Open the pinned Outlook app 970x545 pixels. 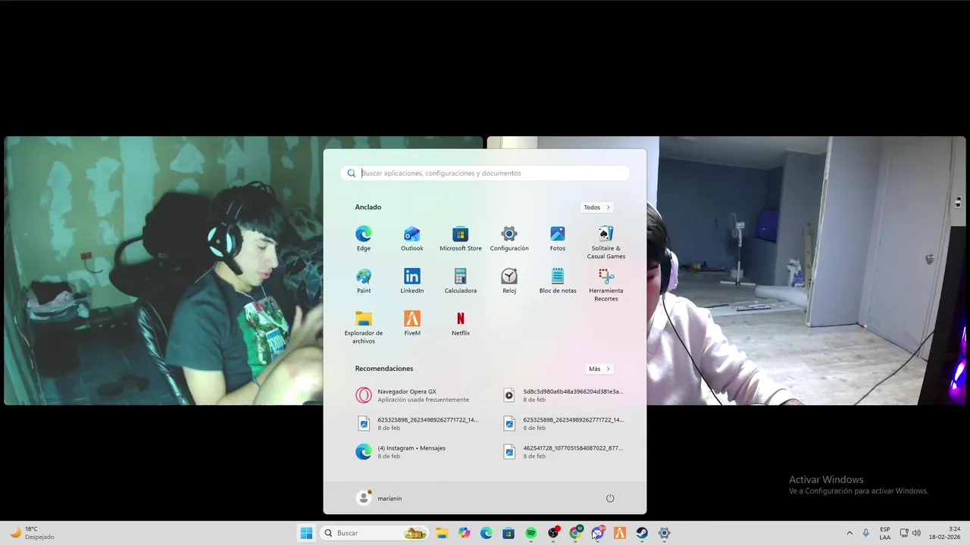coord(412,238)
